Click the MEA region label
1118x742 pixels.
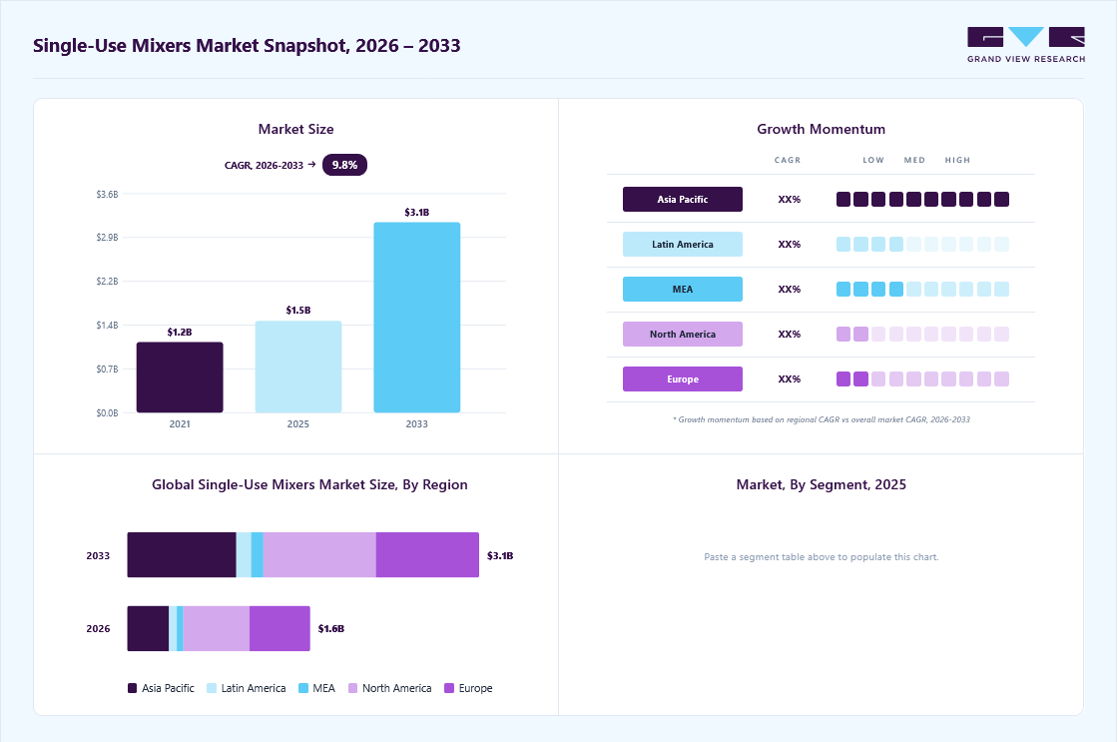683,289
